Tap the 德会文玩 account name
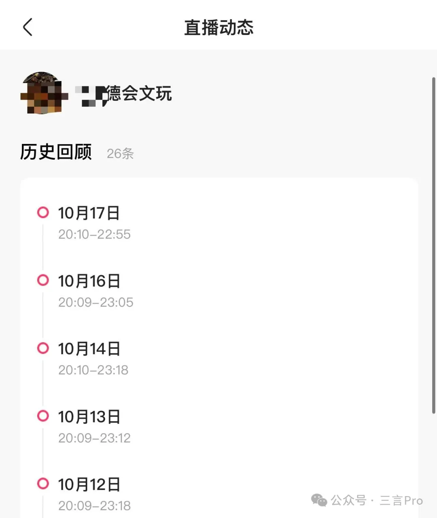437x518 pixels. point(124,94)
